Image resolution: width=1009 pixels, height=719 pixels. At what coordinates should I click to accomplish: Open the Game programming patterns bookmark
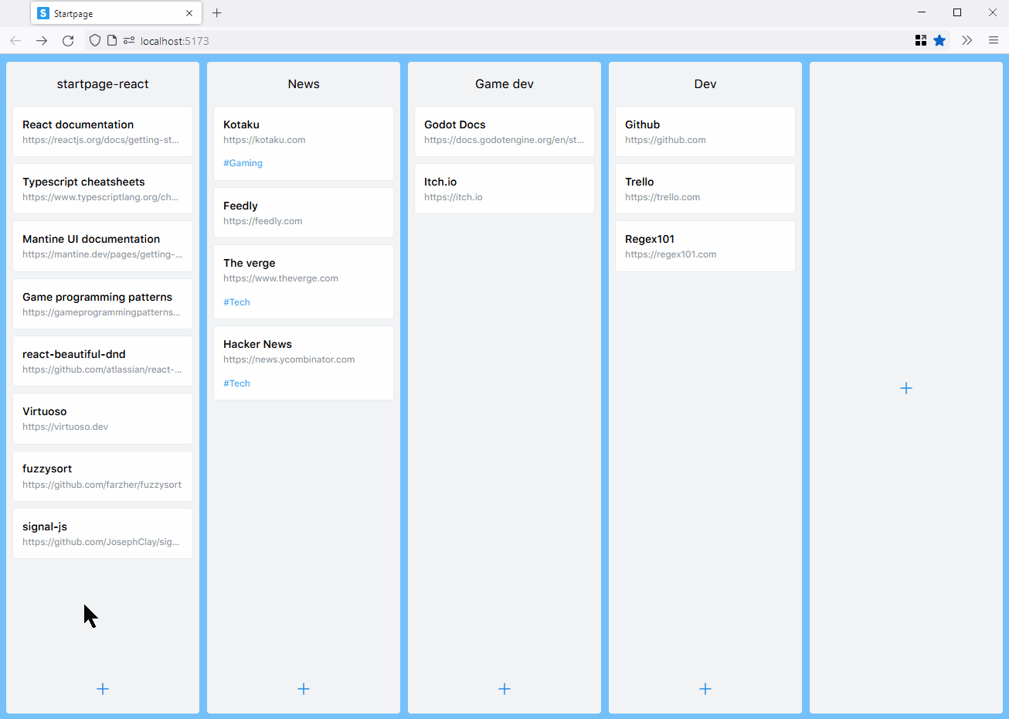click(103, 304)
